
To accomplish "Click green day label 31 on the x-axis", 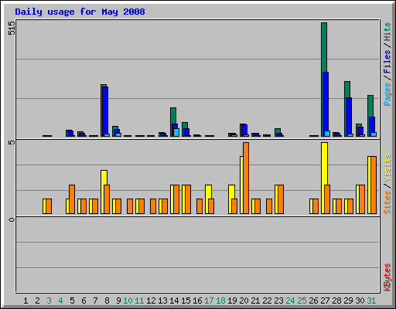I will pyautogui.click(x=371, y=301).
